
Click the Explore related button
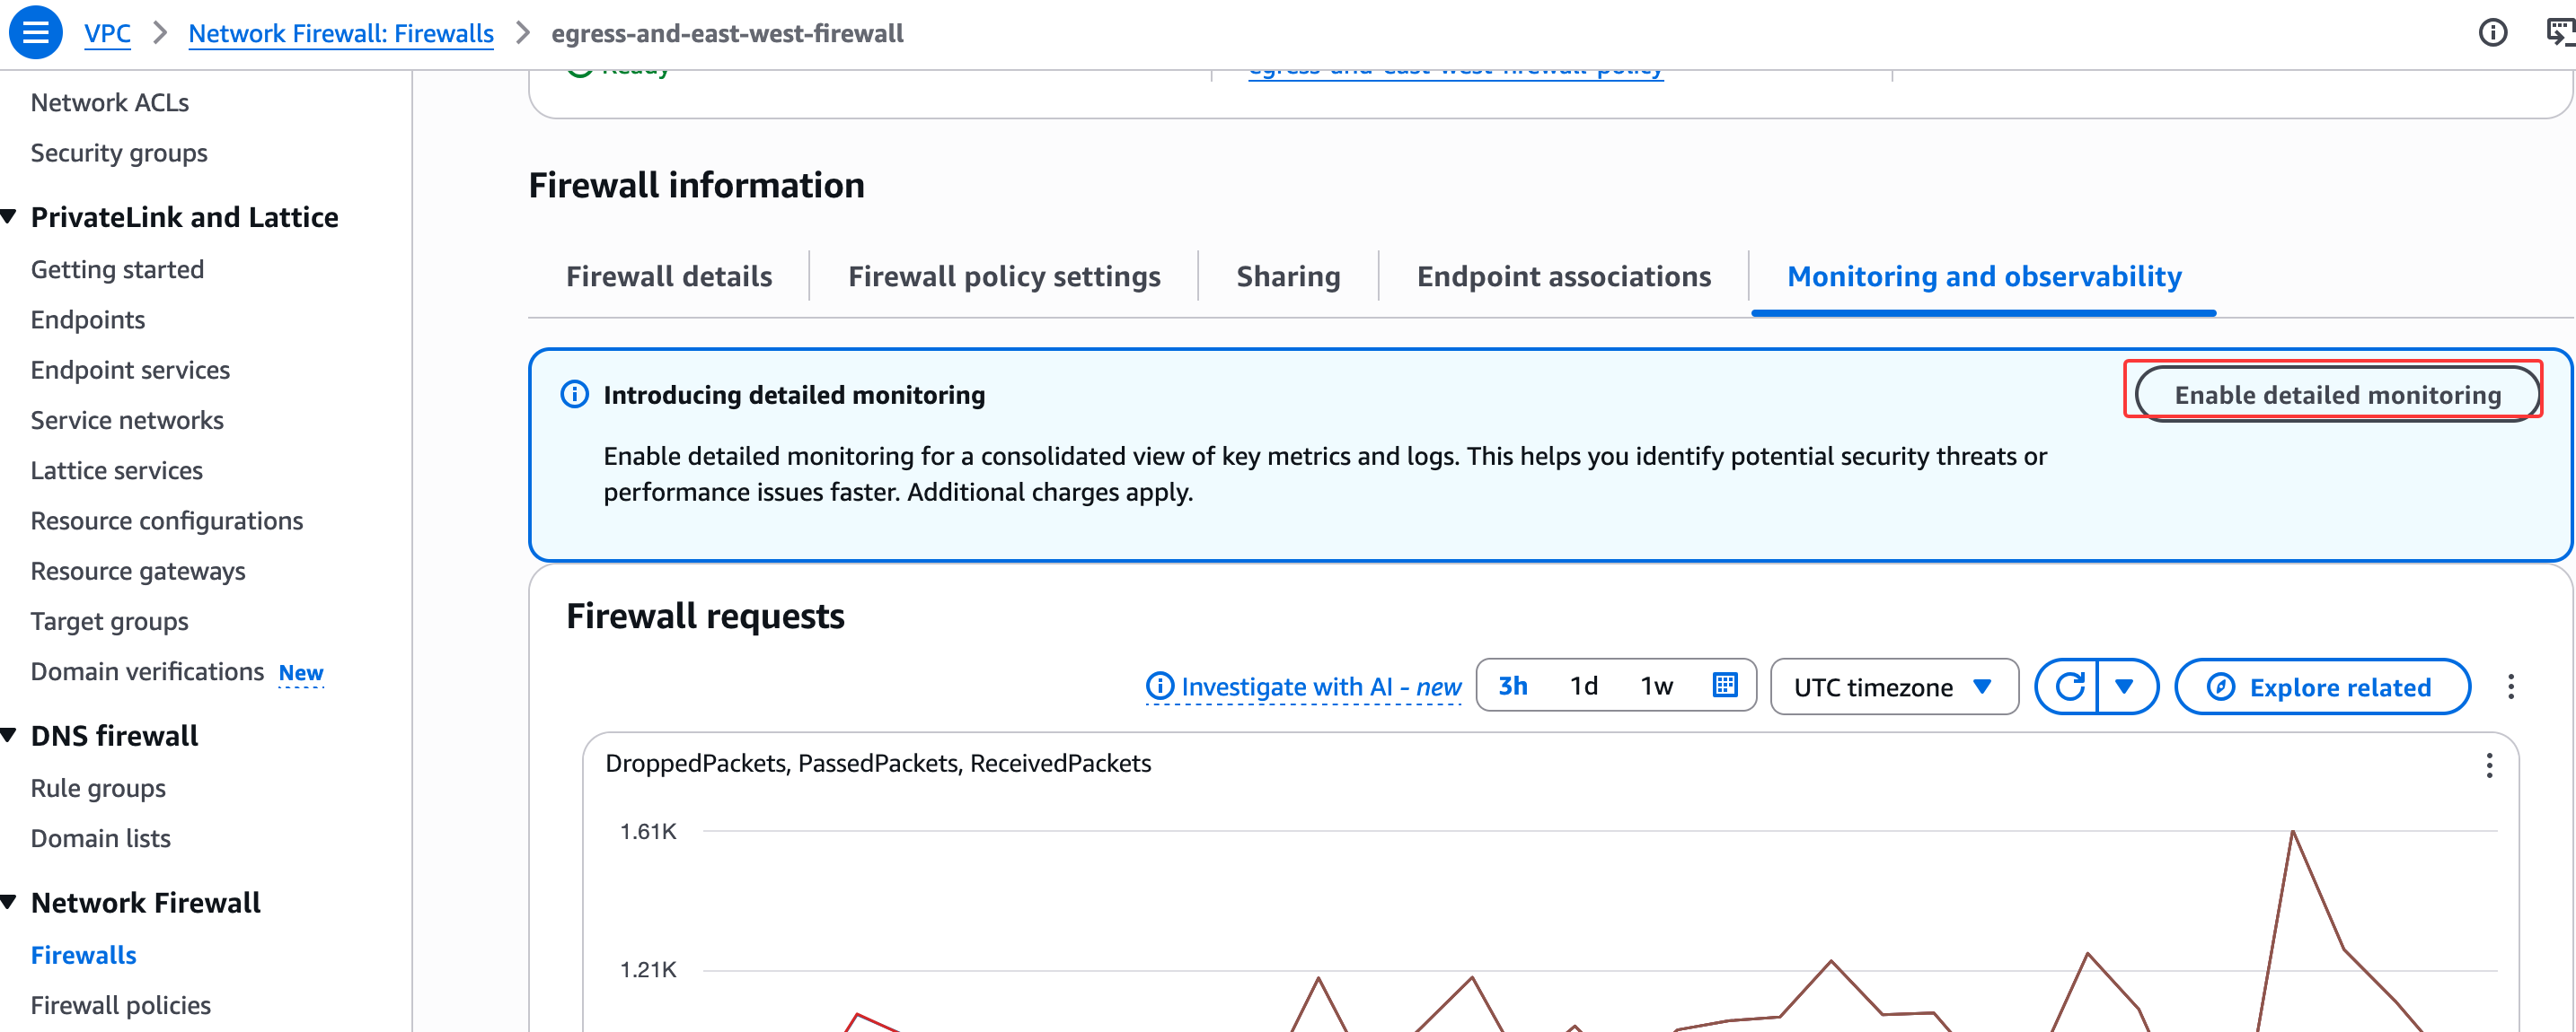[2322, 687]
